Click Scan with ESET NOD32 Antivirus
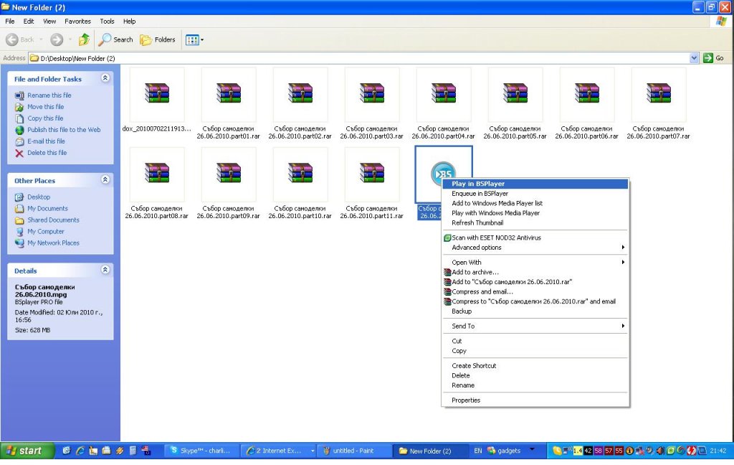The height and width of the screenshot is (465, 734). point(496,238)
